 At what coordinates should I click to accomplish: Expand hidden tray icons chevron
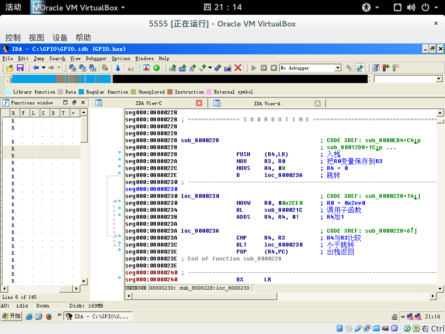pyautogui.click(x=403, y=317)
